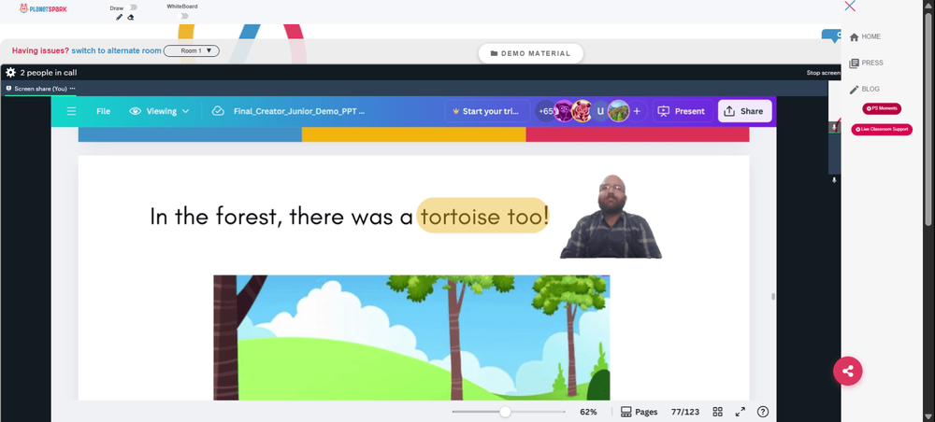
Task: Click Stop screen sharing
Action: click(x=823, y=73)
